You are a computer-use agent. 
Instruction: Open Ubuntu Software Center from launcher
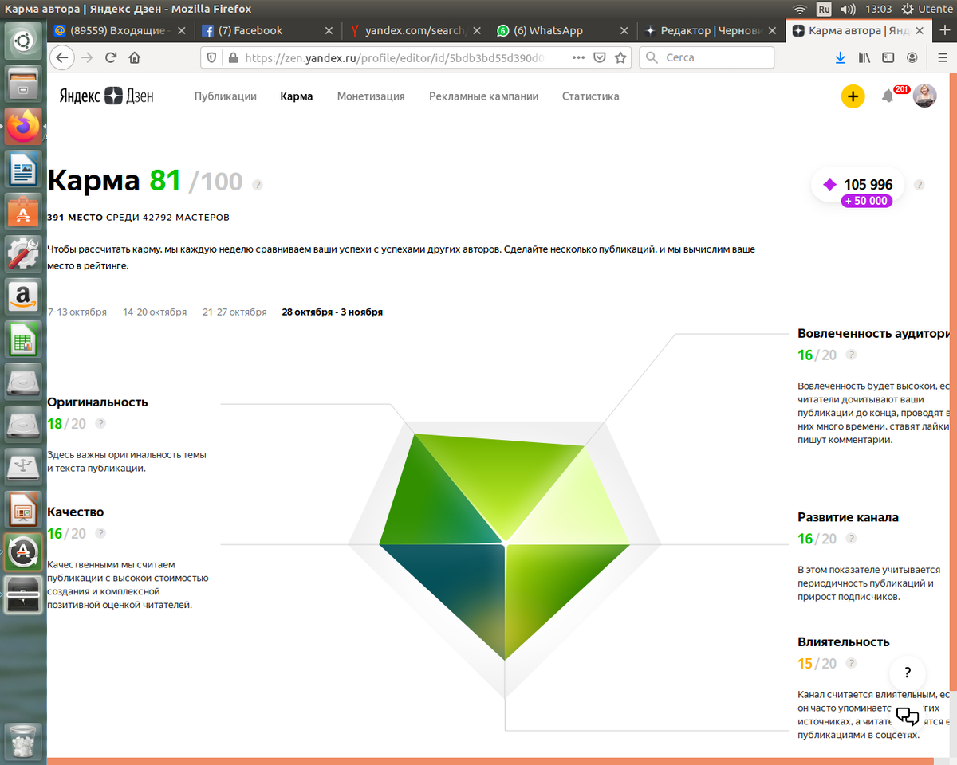(23, 212)
